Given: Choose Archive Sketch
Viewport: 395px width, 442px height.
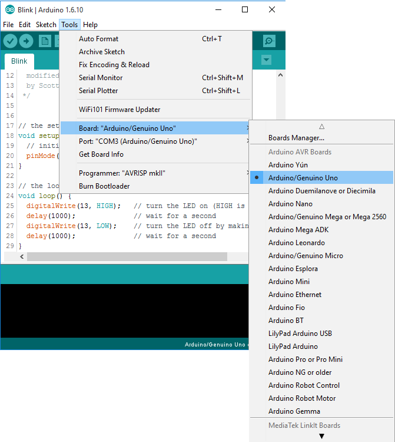Looking at the screenshot, I should [155, 52].
